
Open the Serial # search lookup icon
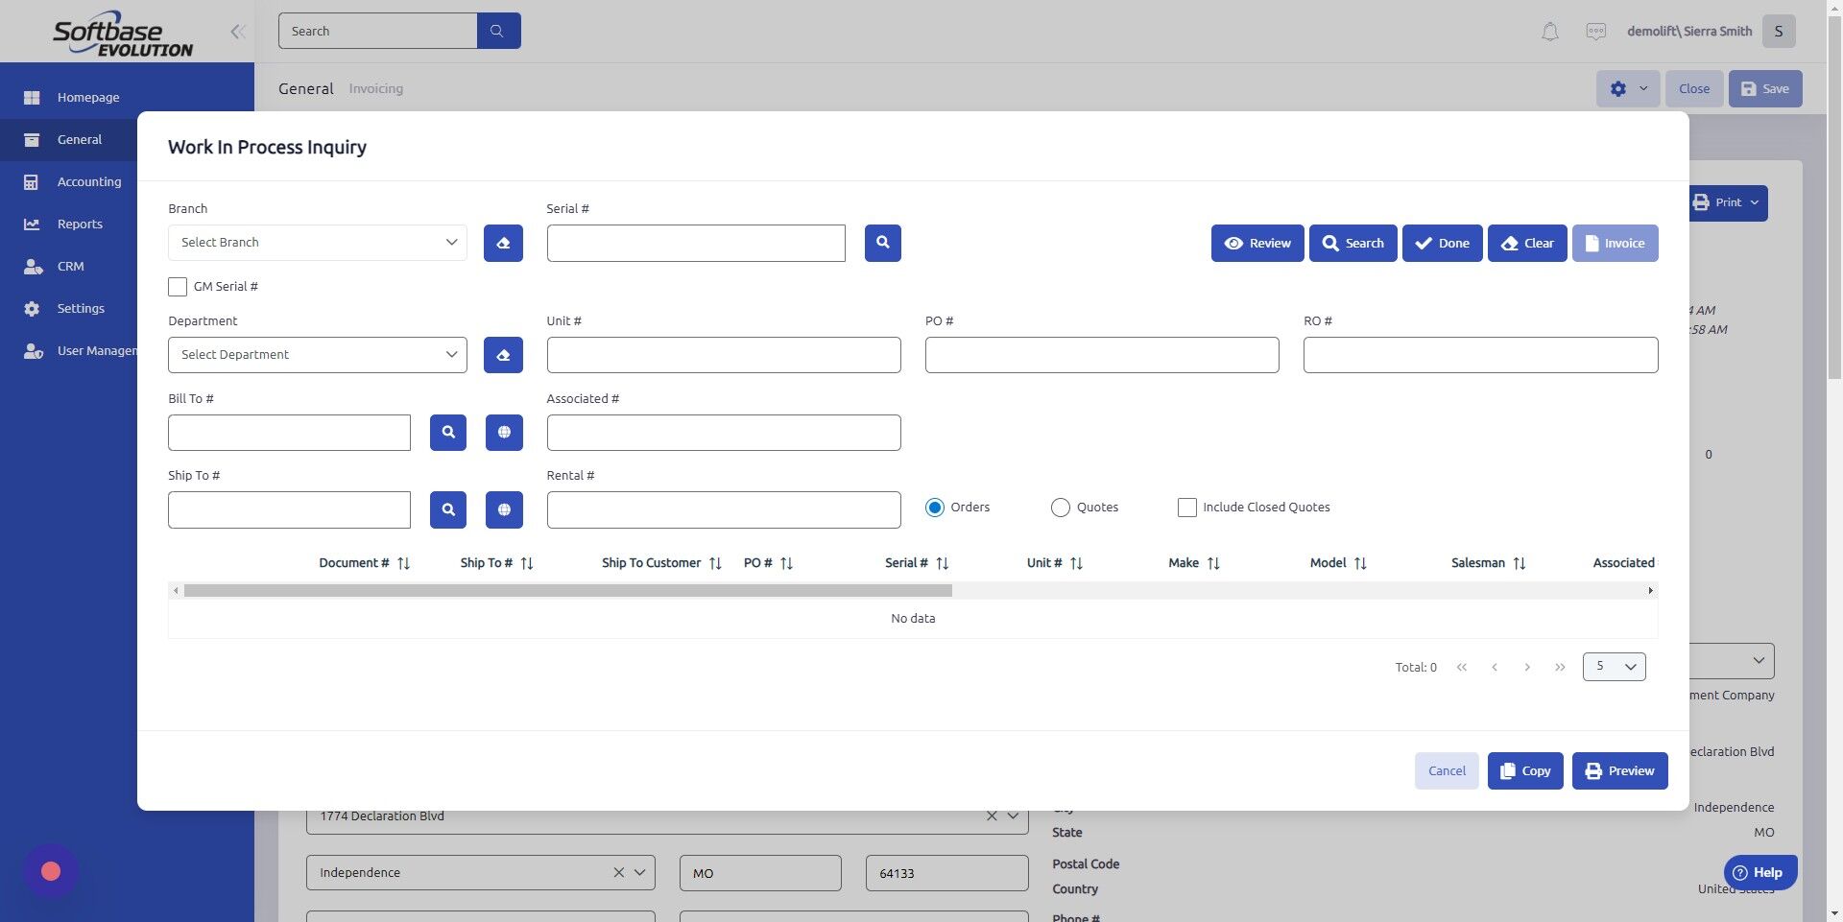tap(882, 243)
